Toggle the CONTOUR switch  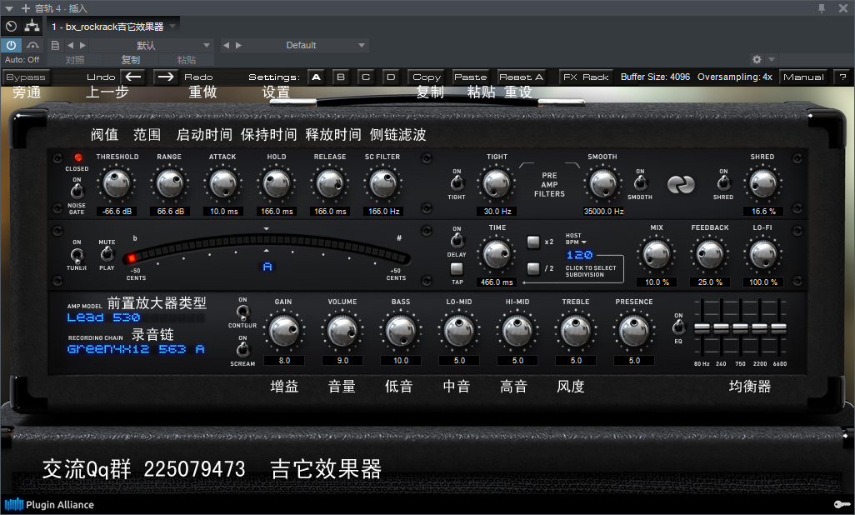(242, 312)
